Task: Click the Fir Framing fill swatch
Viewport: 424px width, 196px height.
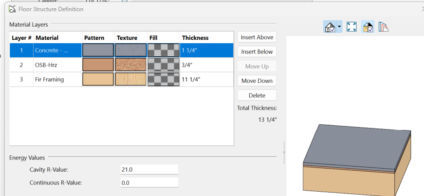Action: [x=163, y=80]
